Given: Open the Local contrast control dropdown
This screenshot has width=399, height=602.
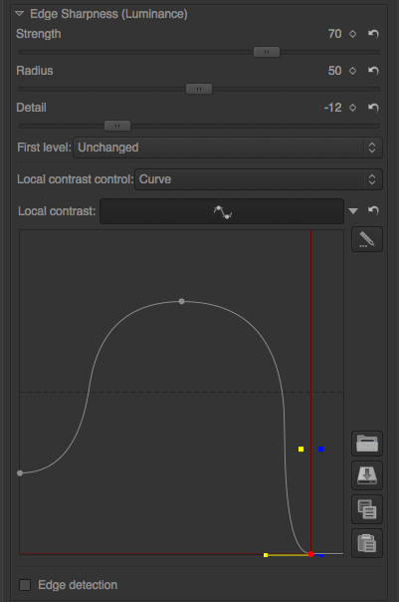Looking at the screenshot, I should (259, 179).
